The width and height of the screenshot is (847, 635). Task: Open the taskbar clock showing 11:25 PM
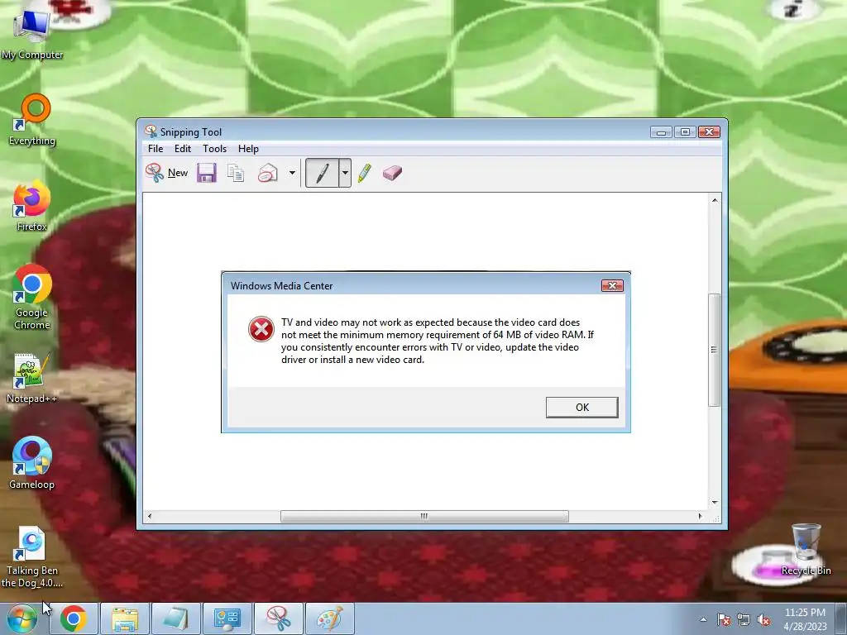coord(805,619)
